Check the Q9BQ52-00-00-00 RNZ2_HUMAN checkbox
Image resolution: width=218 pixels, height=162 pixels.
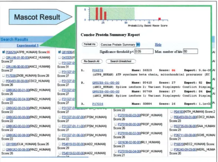tap(4, 117)
